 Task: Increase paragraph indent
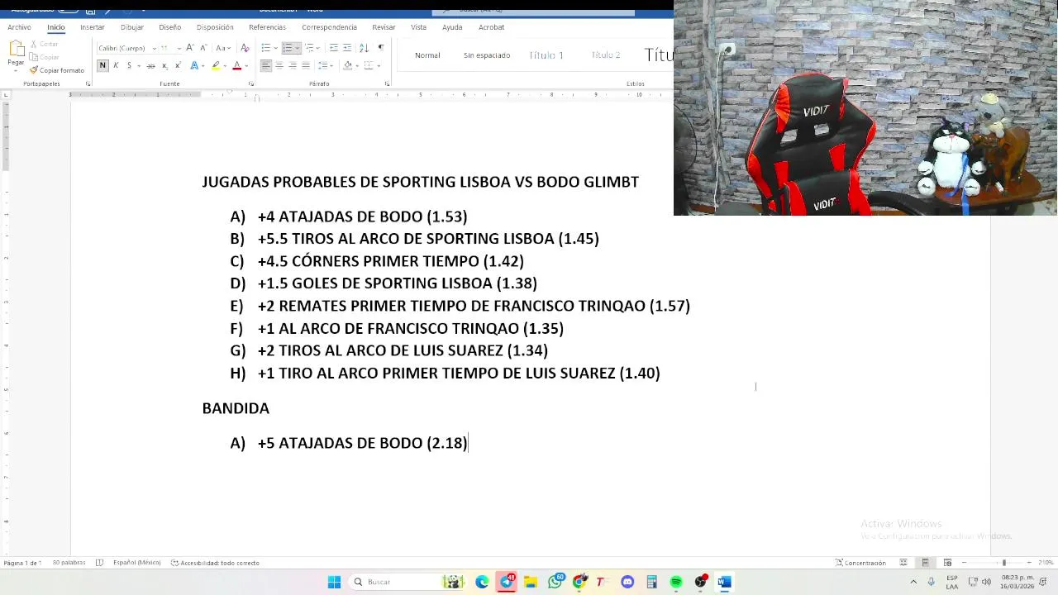pos(347,47)
